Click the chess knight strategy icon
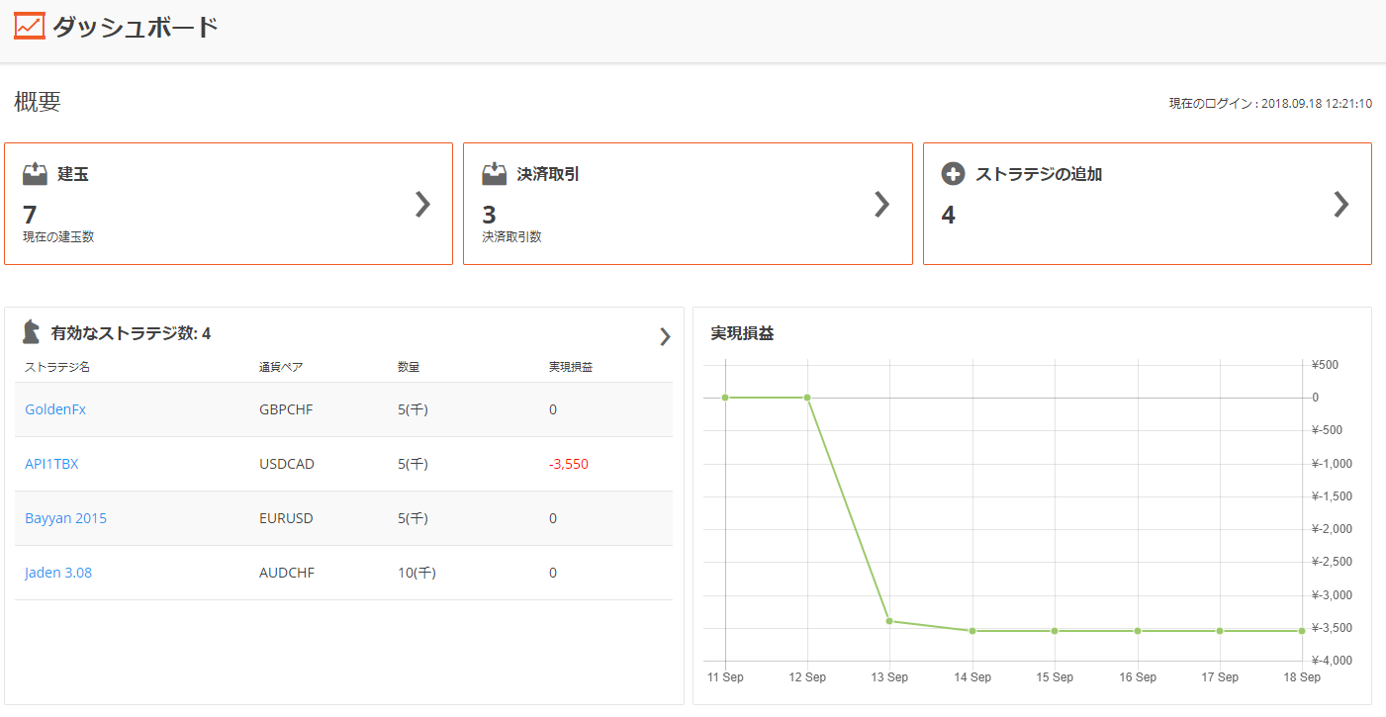Viewport: 1386px width, 717px height. (33, 331)
